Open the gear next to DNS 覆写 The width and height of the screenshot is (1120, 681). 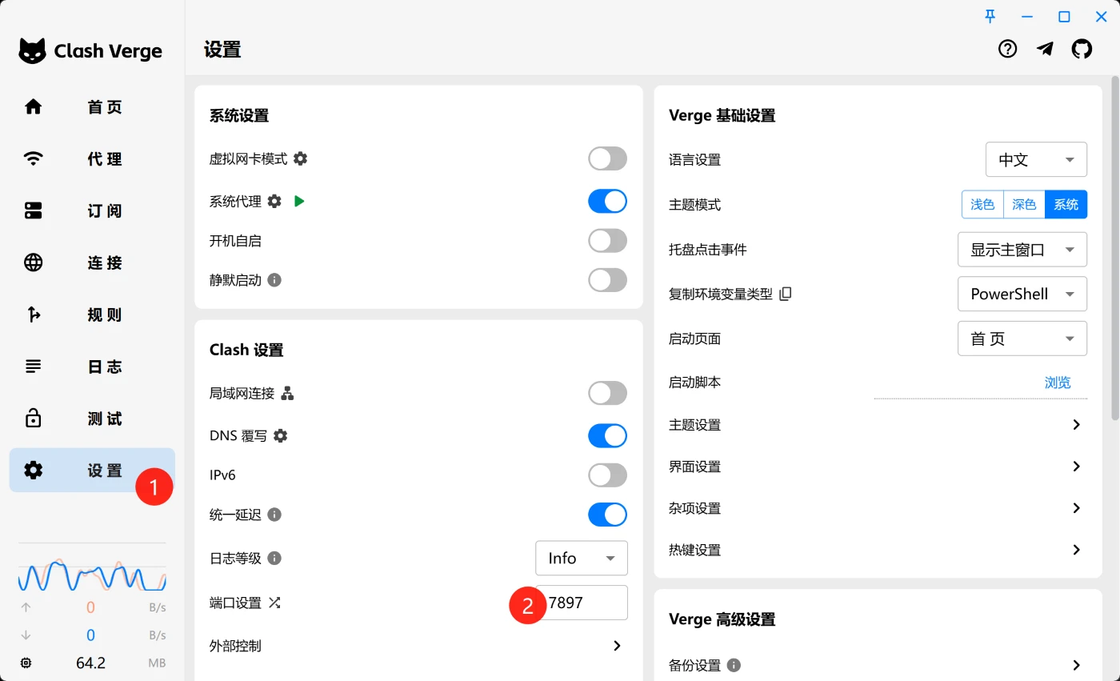pos(280,435)
